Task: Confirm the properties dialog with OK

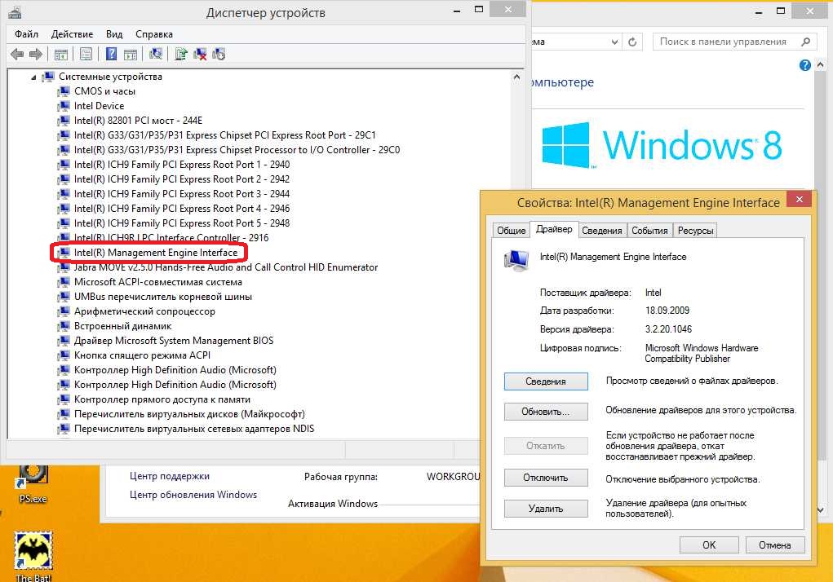Action: pos(709,545)
